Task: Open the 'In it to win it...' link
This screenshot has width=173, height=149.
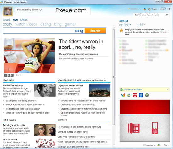Action: click(x=11, y=140)
